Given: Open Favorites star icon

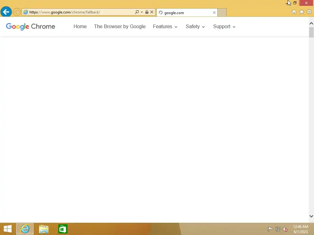Looking at the screenshot, I should click(301, 12).
